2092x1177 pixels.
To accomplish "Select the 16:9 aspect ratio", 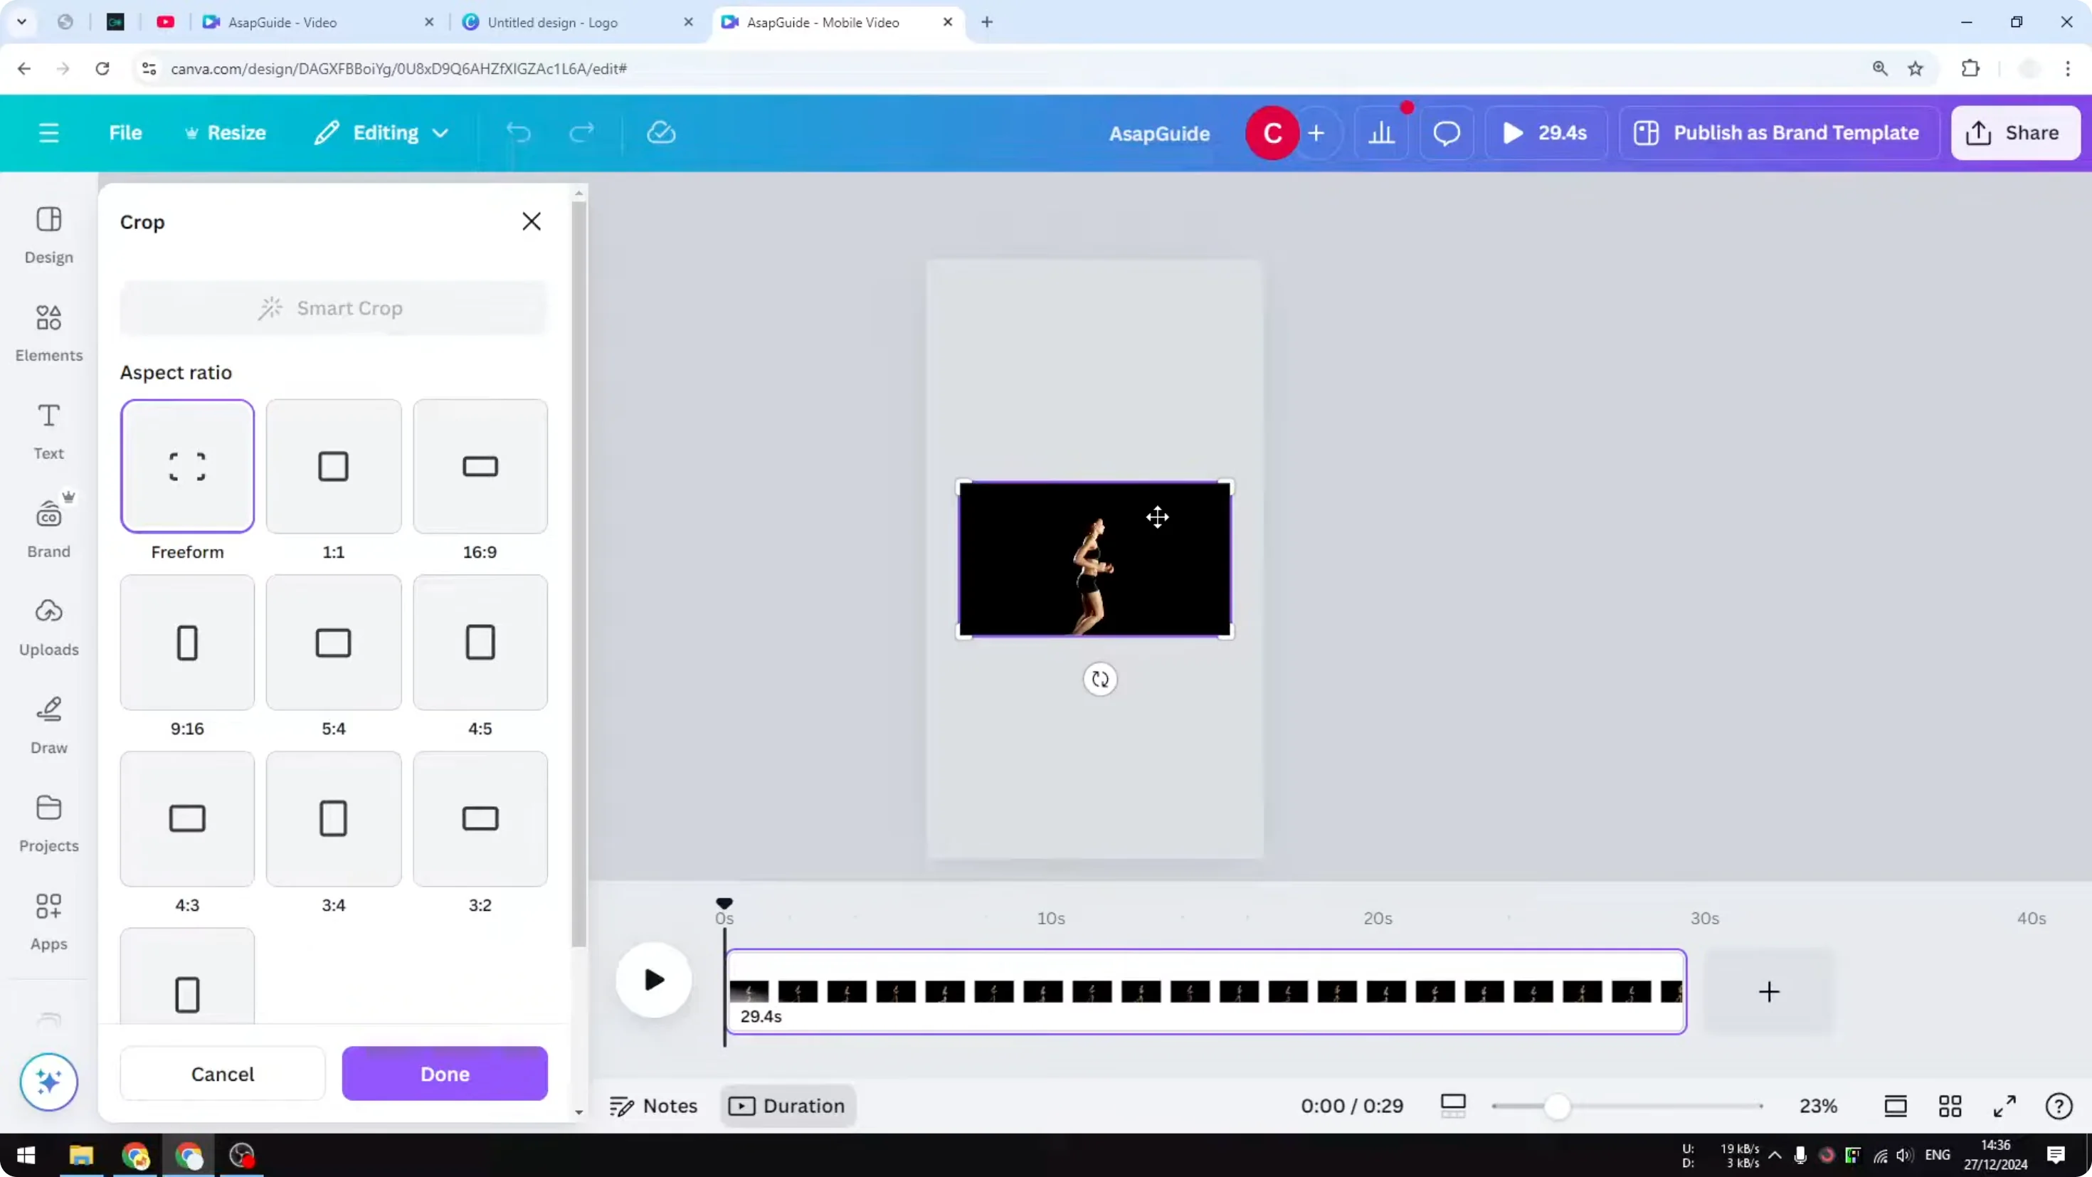I will pos(479,465).
